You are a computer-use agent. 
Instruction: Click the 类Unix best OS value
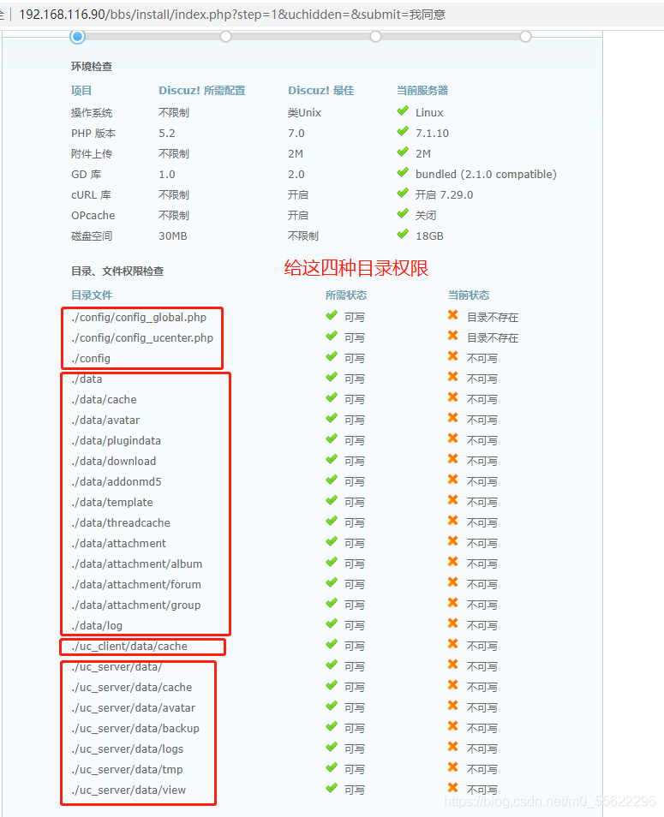304,112
